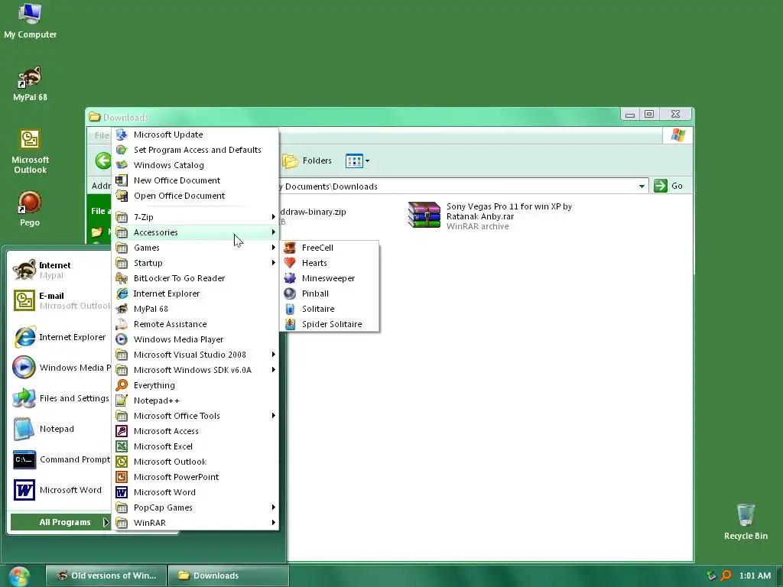Open Microsoft Word from Start menu left pane

(x=60, y=490)
